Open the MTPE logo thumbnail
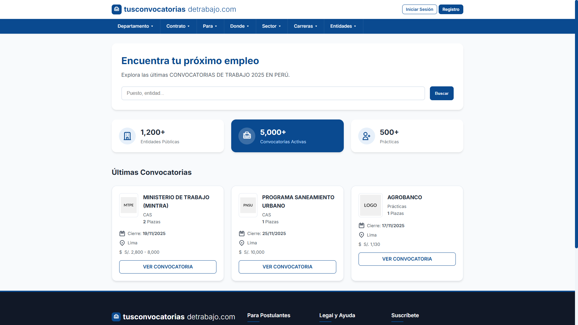578x325 pixels. point(129,205)
